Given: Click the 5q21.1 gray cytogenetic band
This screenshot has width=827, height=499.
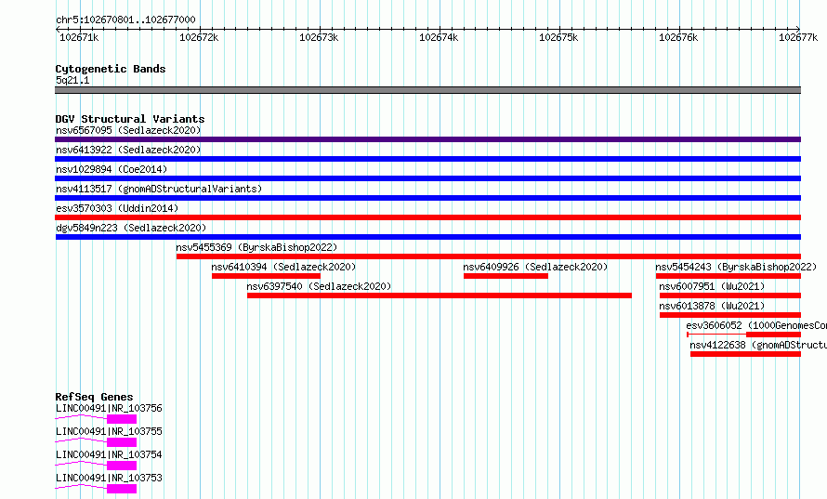Looking at the screenshot, I should coord(427,90).
